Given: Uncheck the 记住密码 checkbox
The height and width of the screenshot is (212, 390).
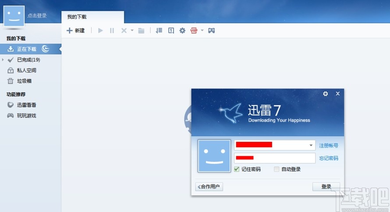Looking at the screenshot, I should tap(237, 169).
